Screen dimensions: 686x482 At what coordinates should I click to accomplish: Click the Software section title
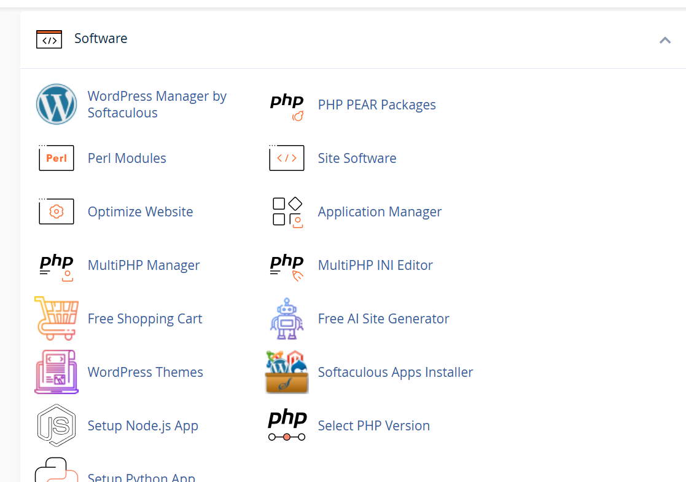[x=101, y=39]
